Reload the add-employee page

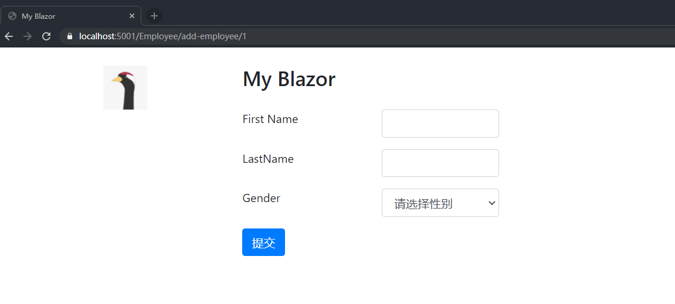pos(46,36)
